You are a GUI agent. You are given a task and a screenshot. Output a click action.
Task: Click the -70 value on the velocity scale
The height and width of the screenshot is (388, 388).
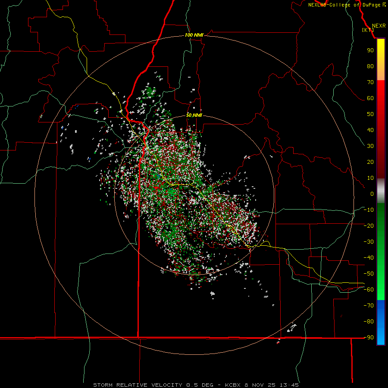pos(369,306)
